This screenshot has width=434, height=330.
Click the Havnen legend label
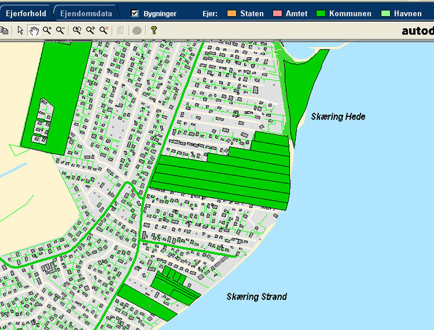click(x=408, y=13)
